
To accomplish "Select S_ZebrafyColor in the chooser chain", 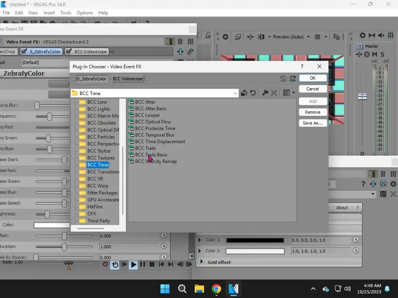I will point(92,79).
